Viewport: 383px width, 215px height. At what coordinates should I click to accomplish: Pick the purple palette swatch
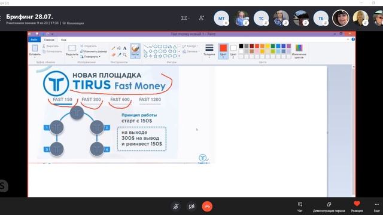(x=288, y=46)
